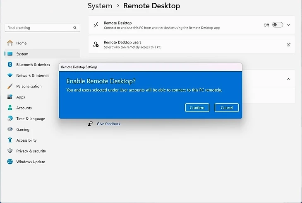Viewport: 302px width, 203px height.
Task: Open Remote Desktop users external link icon
Action: point(288,44)
